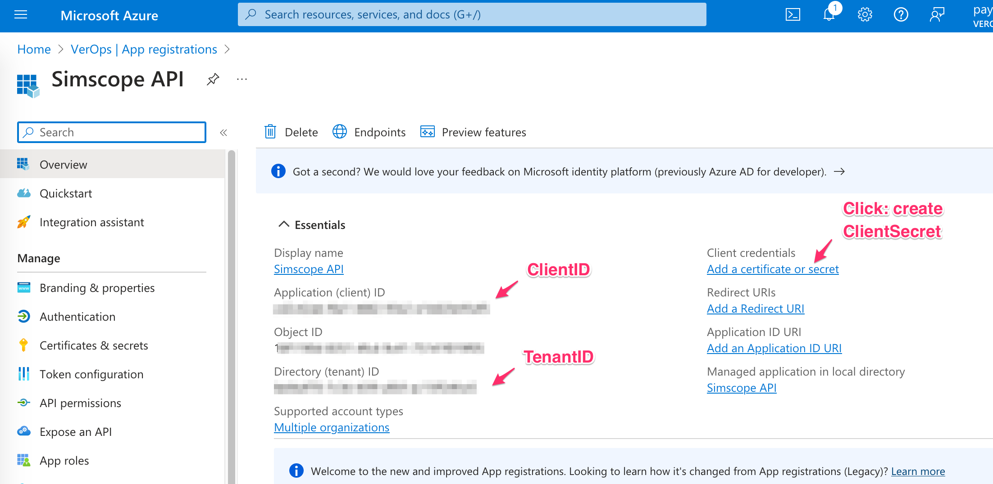This screenshot has width=993, height=484.
Task: Click the Simscope API app registration icon
Action: (28, 86)
